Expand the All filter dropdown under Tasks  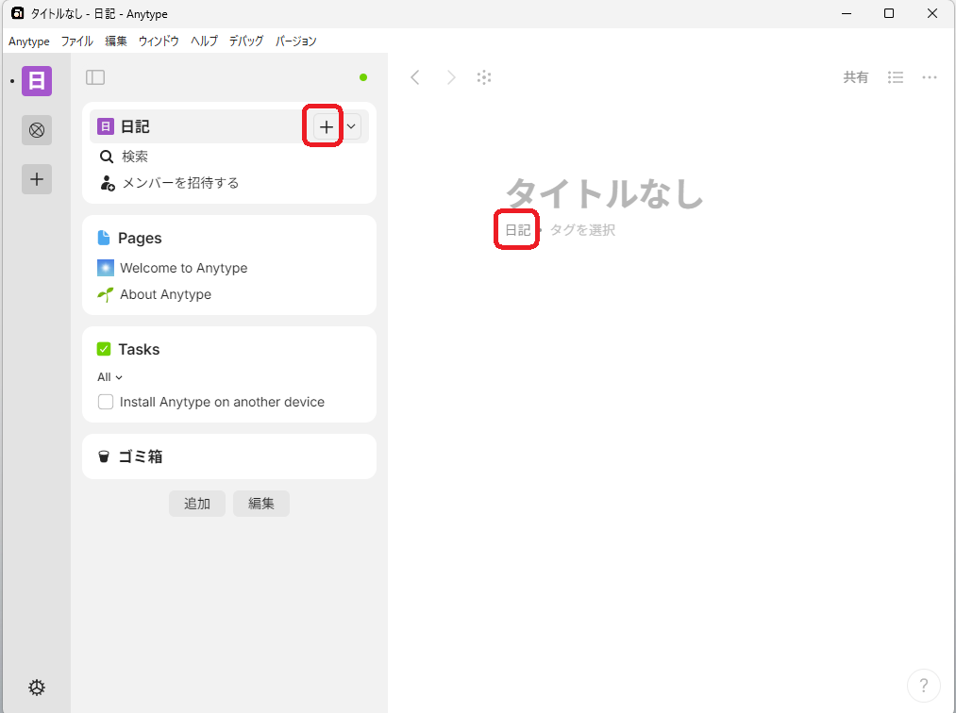point(109,377)
